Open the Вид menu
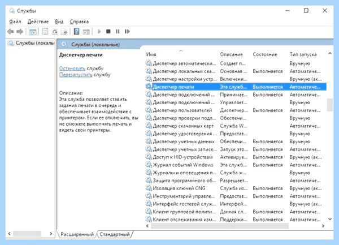 (59, 22)
